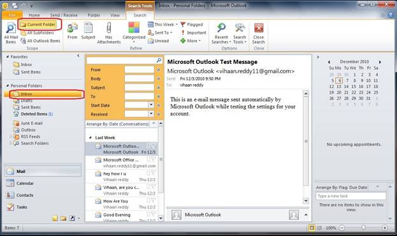Open the Outbox folder
This screenshot has width=397, height=236.
pos(25,129)
